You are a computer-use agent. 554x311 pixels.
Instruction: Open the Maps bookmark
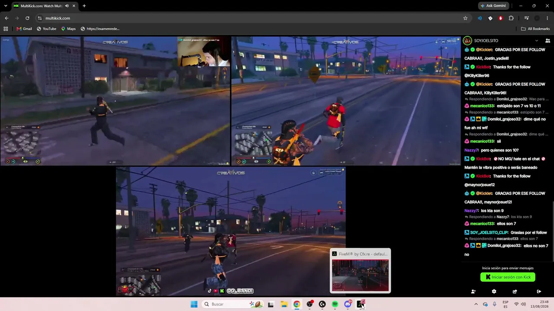coord(68,29)
